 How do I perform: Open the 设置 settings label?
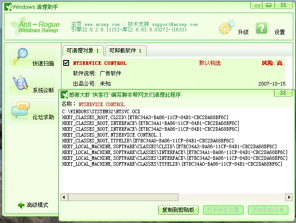(279, 32)
